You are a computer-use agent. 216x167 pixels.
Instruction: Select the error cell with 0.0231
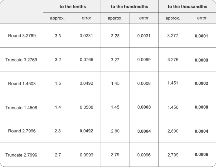[x=86, y=36]
